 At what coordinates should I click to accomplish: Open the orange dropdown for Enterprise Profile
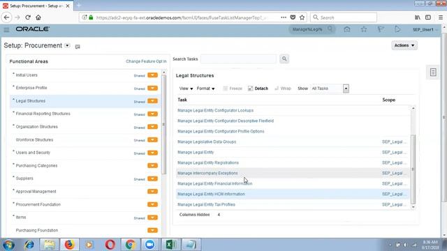click(152, 89)
